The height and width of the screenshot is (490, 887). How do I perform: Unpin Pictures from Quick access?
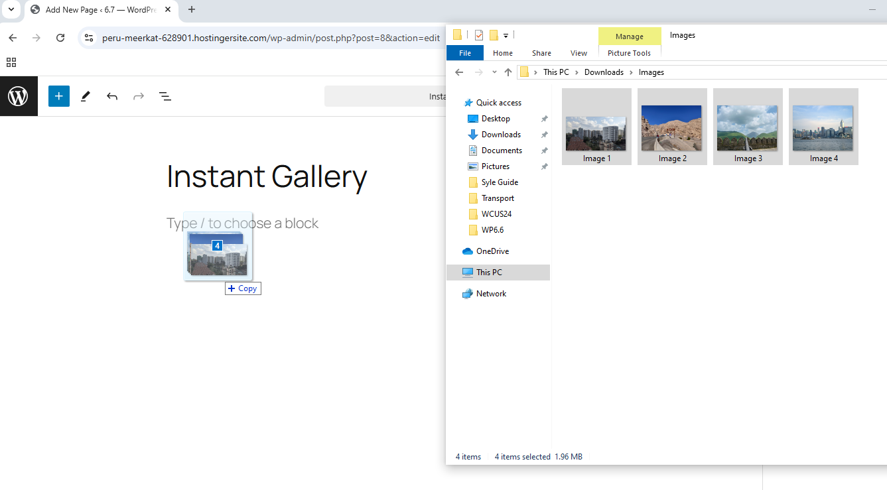point(544,166)
